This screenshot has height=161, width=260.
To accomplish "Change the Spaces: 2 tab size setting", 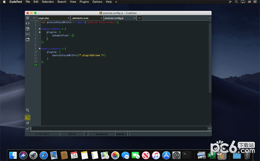I will click(x=121, y=134).
